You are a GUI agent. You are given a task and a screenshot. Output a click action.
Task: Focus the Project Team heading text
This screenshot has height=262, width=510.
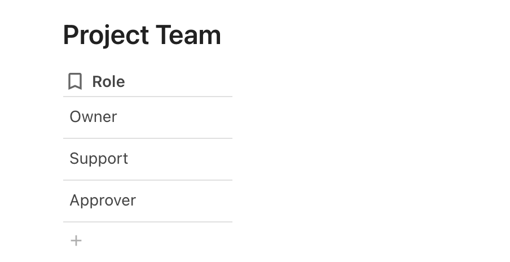click(x=142, y=35)
